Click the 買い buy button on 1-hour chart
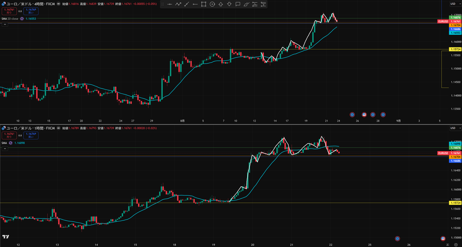This screenshot has height=247, width=462. coord(31,135)
